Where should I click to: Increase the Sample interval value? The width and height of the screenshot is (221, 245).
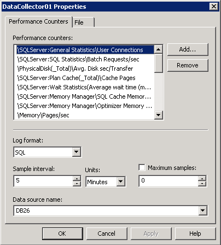[77, 179]
